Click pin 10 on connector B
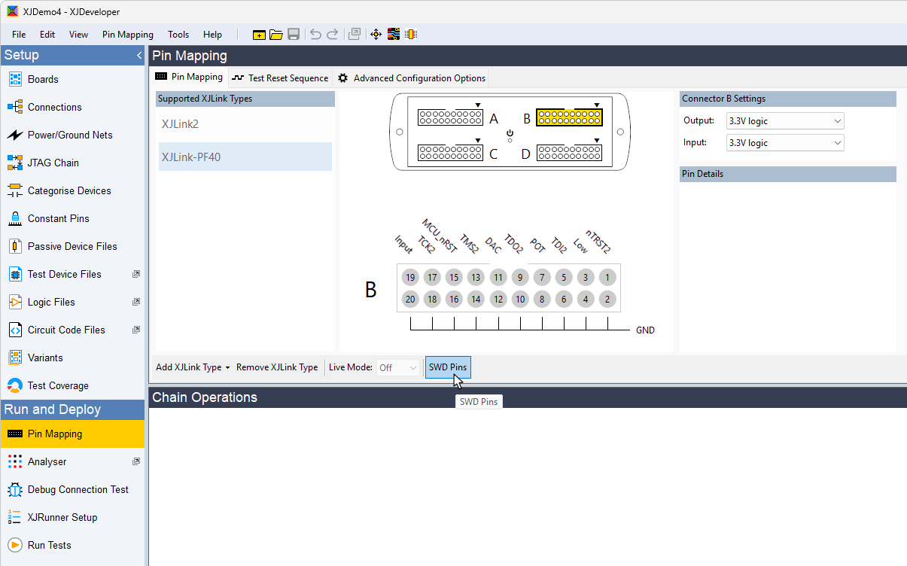Viewport: 907px width, 566px height. pyautogui.click(x=520, y=299)
